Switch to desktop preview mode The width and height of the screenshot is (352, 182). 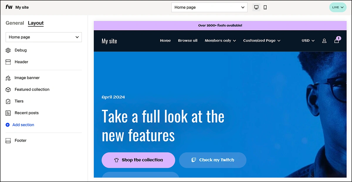256,7
